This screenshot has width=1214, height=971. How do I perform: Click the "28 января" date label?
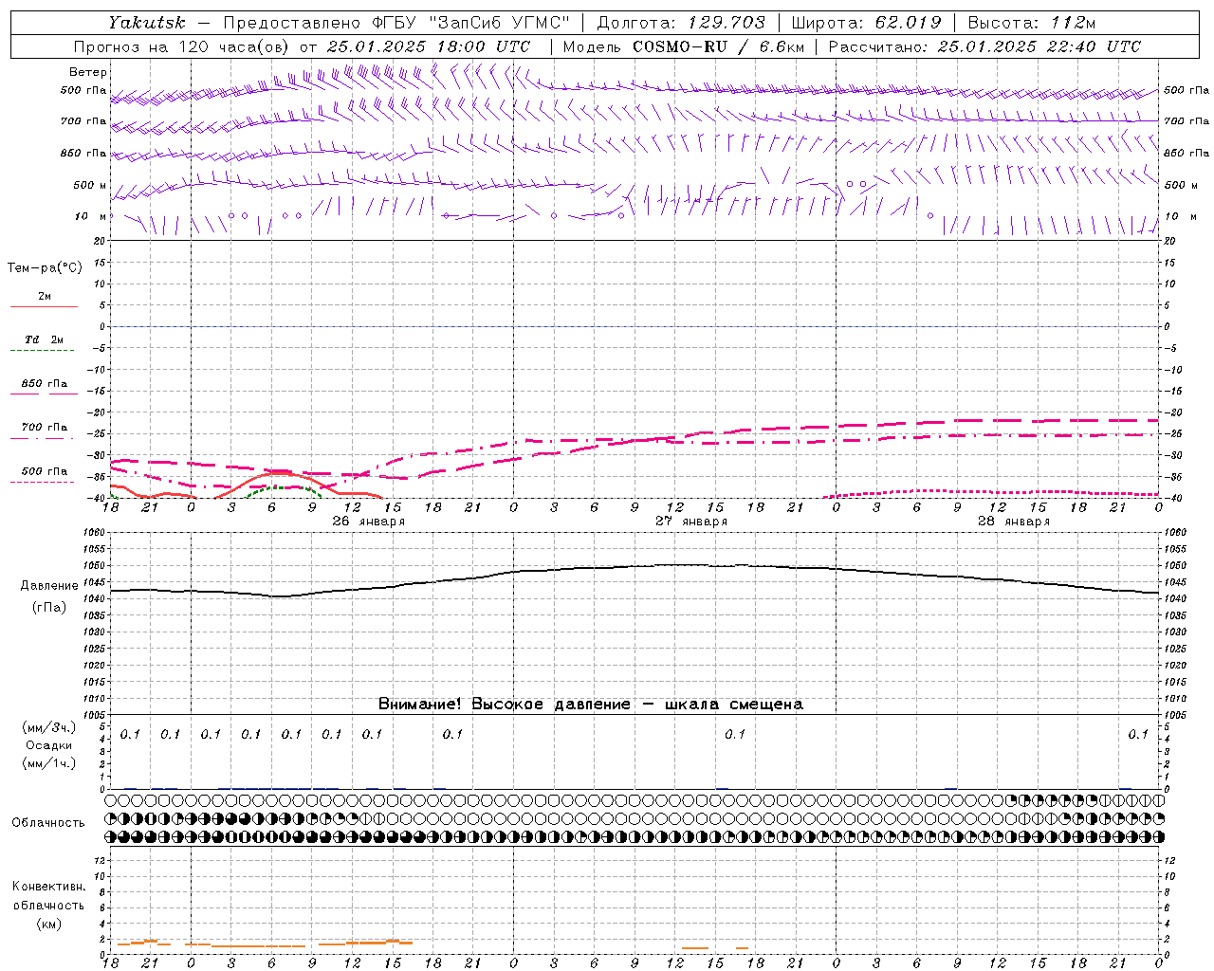[x=1013, y=522]
